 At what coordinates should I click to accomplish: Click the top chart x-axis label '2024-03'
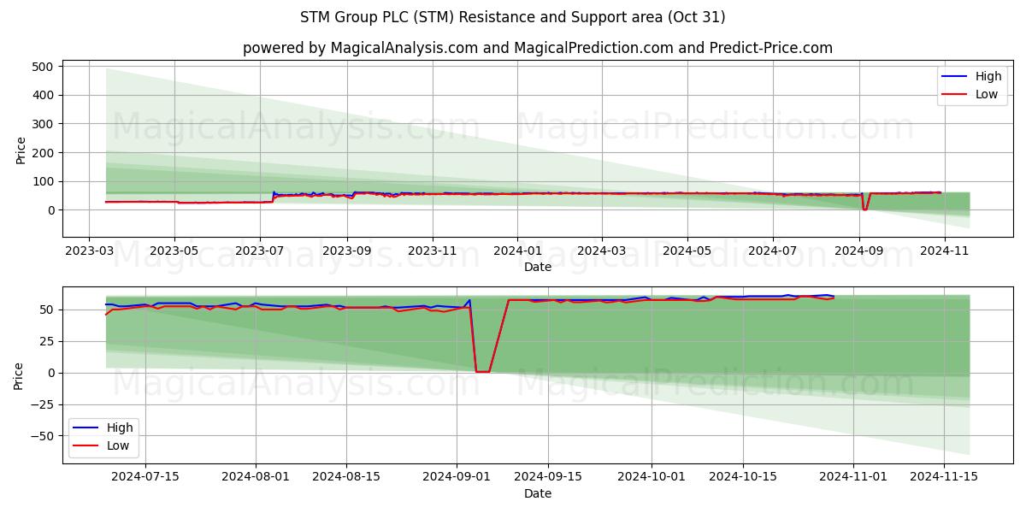(601, 251)
